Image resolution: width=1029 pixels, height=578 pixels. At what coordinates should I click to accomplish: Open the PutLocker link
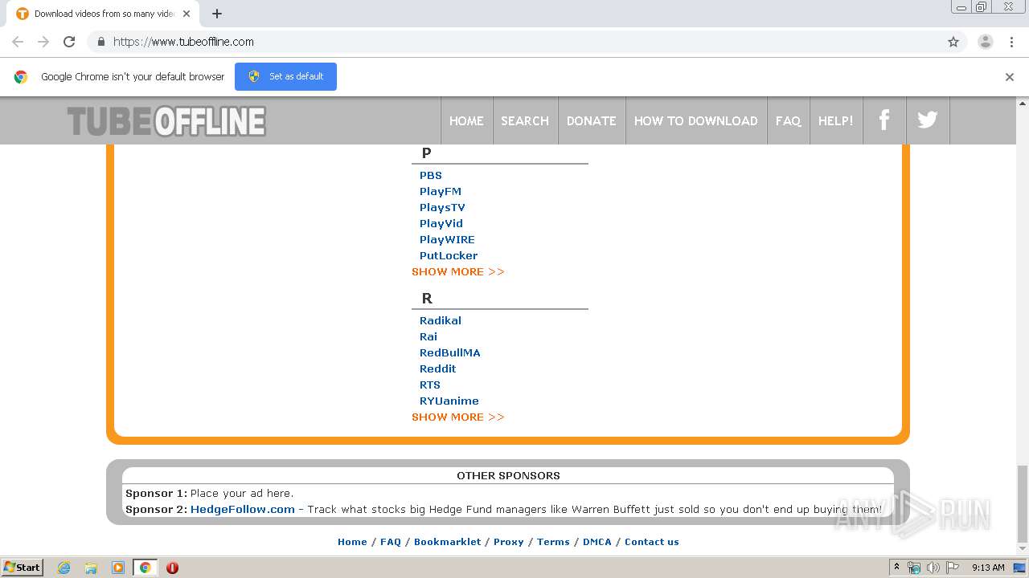[449, 255]
